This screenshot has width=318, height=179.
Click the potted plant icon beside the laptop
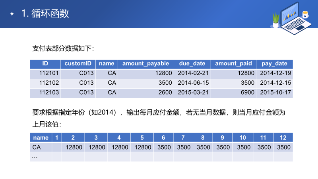coord(275,20)
